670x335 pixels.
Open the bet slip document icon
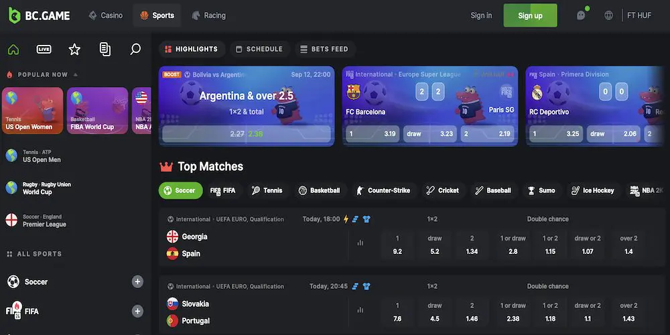point(105,50)
